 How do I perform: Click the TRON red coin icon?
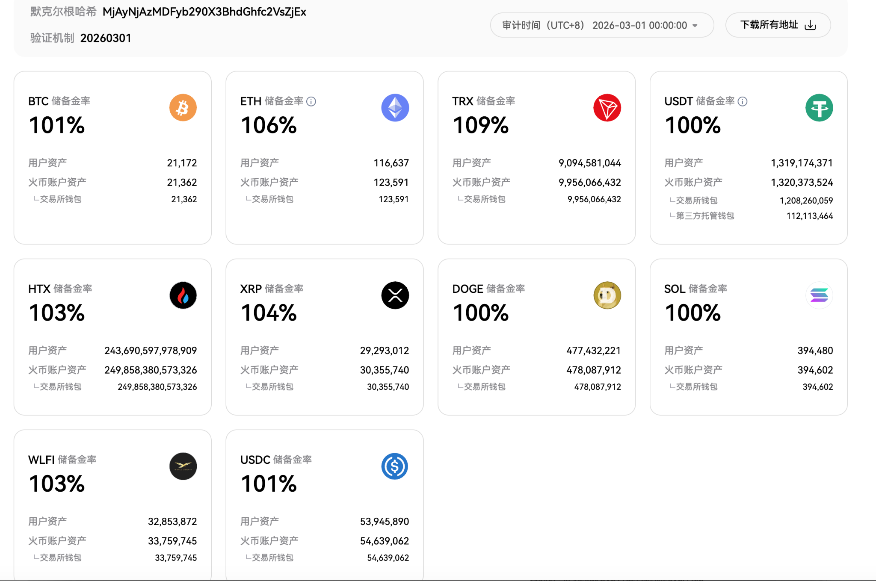coord(607,108)
